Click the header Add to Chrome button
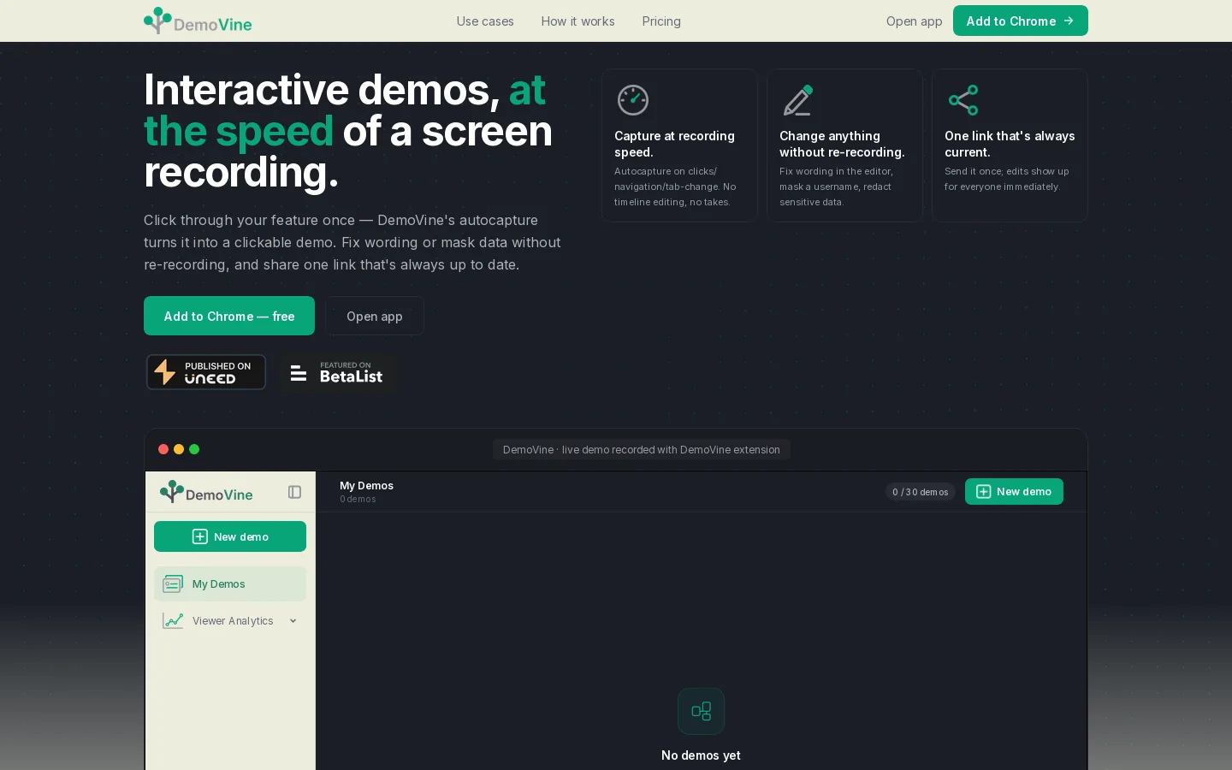 click(1021, 21)
